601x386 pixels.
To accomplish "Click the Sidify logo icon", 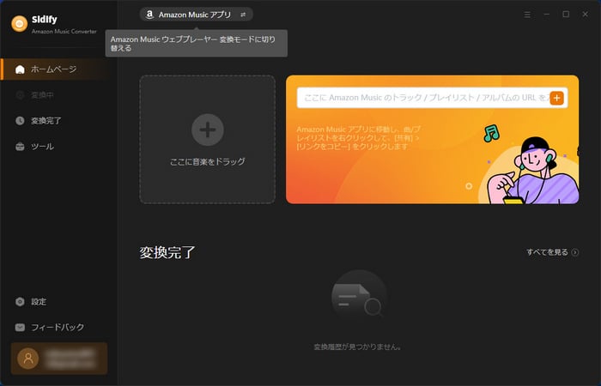I will click(20, 24).
